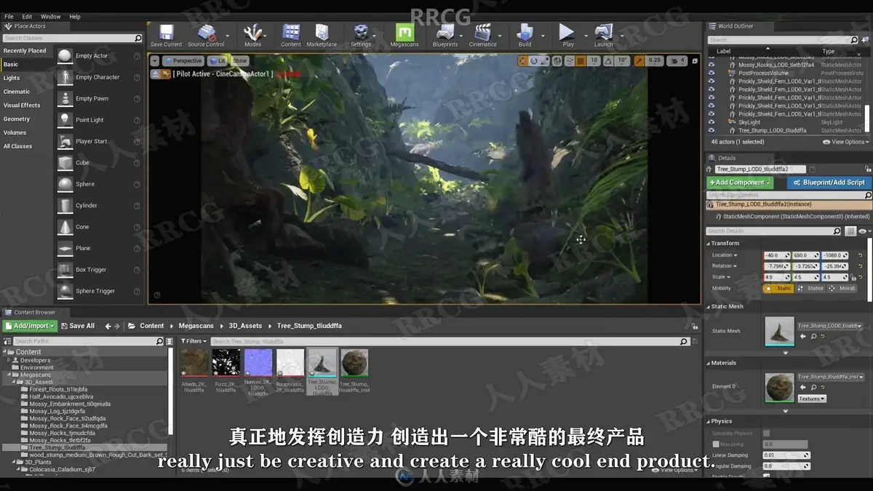Open the Perspective view mode menu
Viewport: 873px width, 491px height.
pos(183,61)
